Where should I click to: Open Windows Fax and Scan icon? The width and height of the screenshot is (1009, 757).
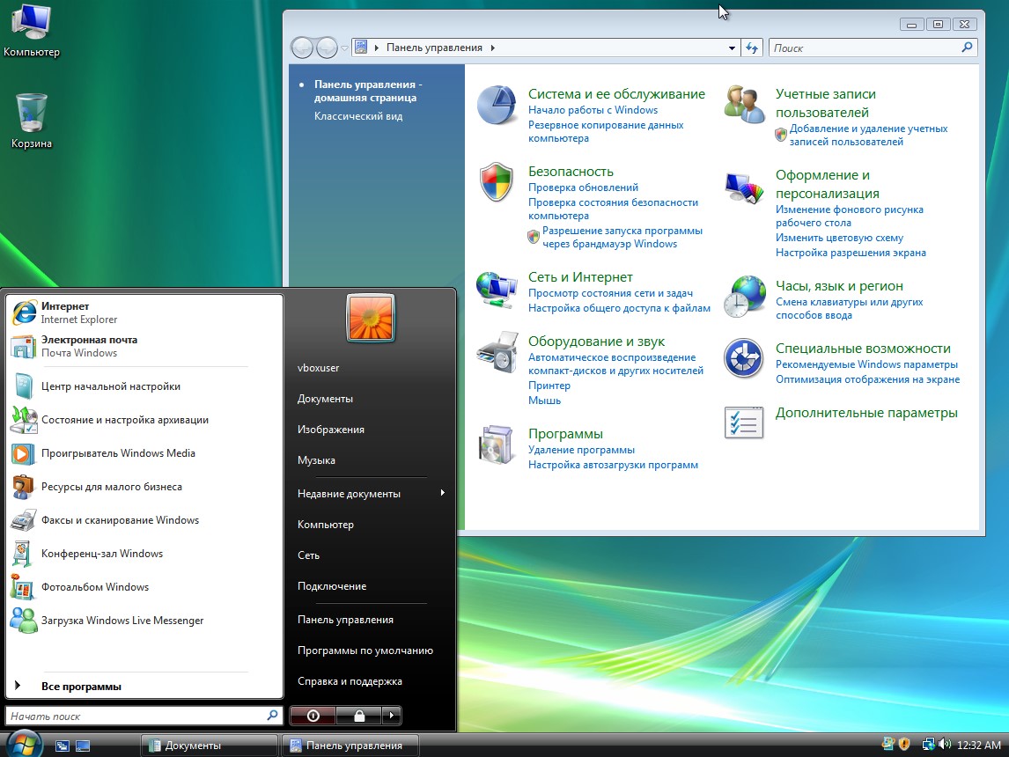[x=24, y=520]
